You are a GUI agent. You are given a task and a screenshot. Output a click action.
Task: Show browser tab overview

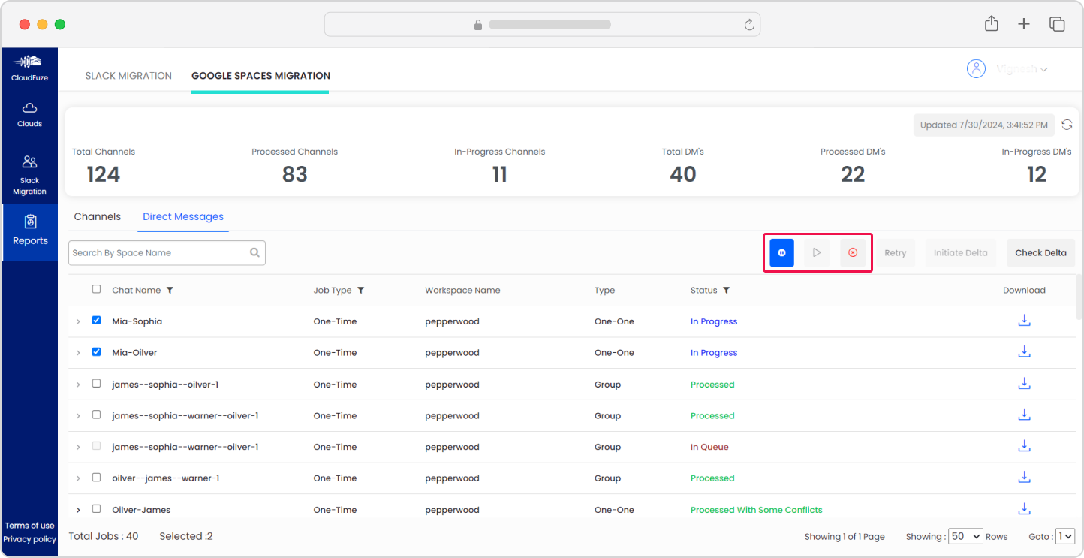pyautogui.click(x=1057, y=24)
